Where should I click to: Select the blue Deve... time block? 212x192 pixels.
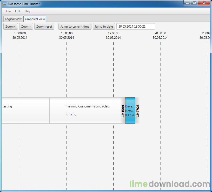130,111
